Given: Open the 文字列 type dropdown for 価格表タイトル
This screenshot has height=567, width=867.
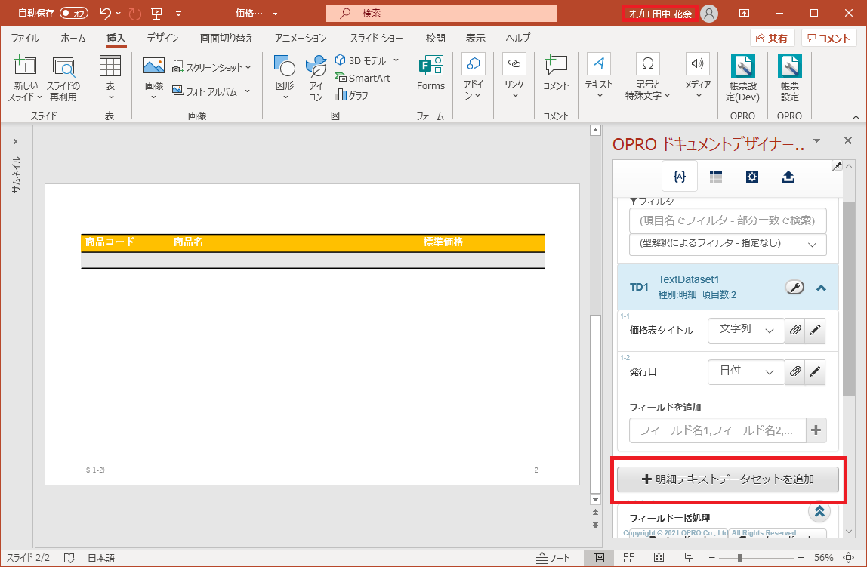Looking at the screenshot, I should pos(746,331).
